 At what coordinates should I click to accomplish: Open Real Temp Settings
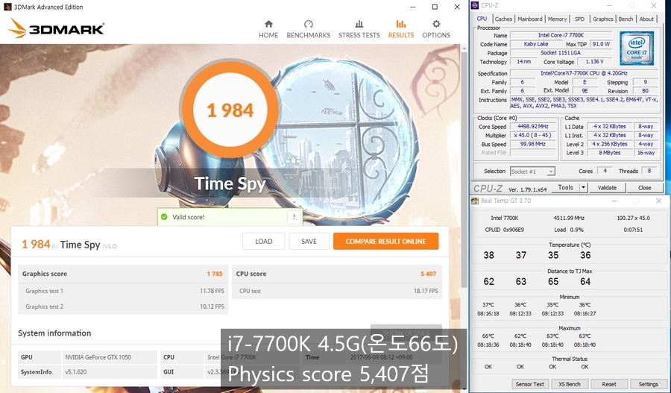(x=649, y=384)
